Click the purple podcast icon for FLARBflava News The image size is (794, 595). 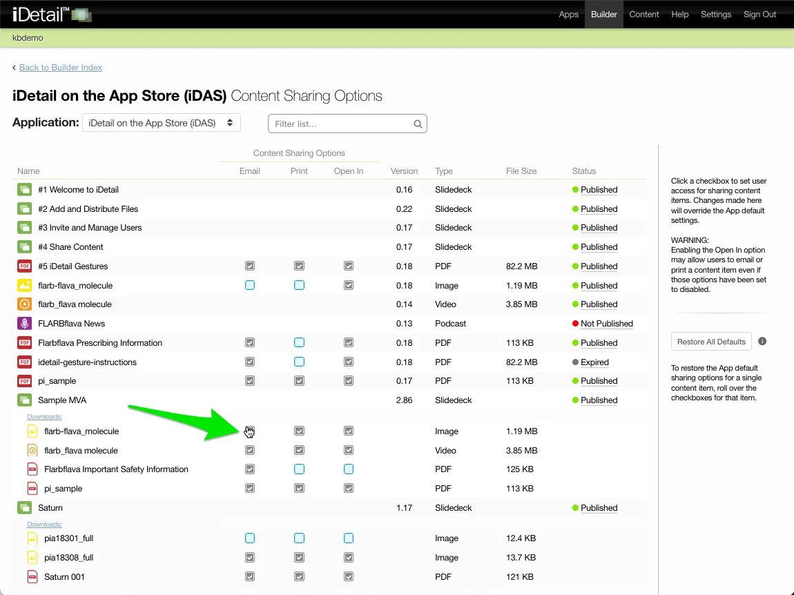coord(25,324)
